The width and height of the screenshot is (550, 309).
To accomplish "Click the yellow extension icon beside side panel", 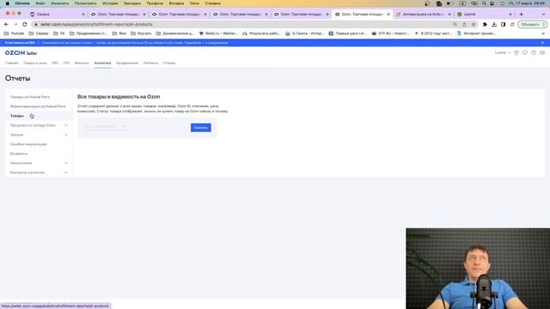I will click(x=512, y=25).
